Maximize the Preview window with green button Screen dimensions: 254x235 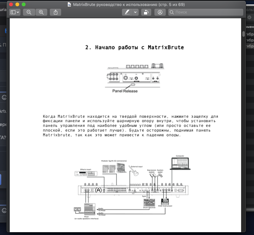click(24, 4)
